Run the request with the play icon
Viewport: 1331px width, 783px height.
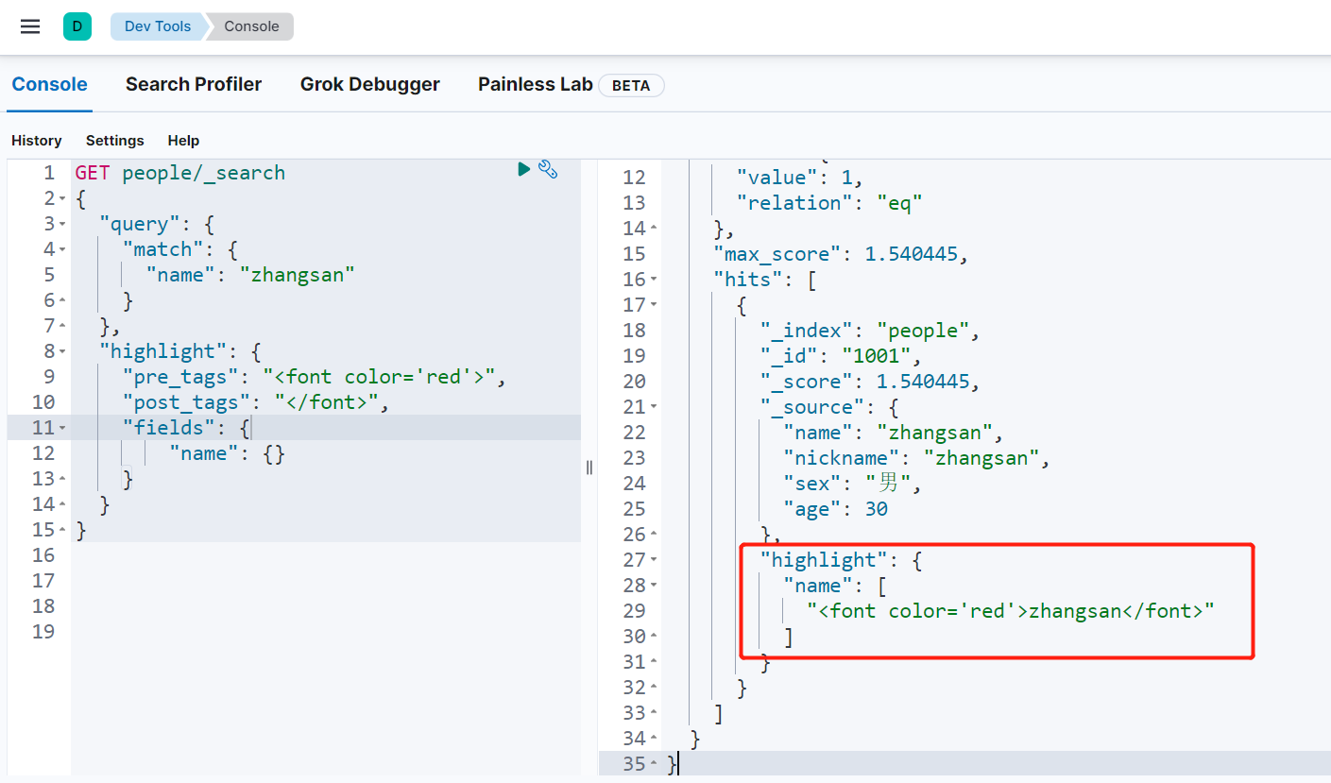(x=523, y=169)
